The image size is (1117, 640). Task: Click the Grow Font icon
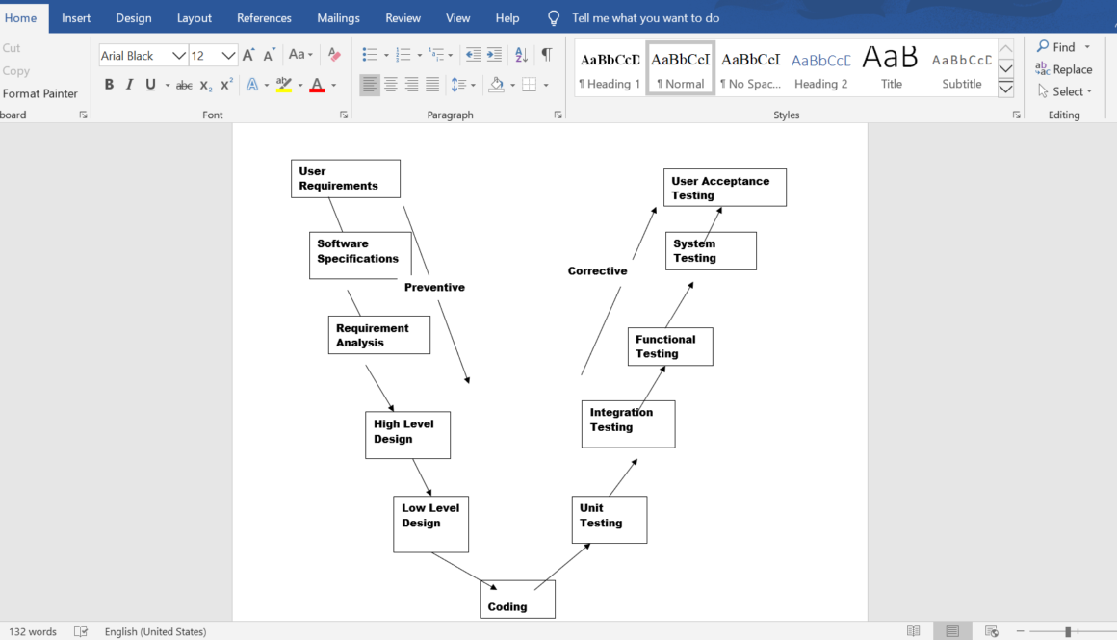248,55
